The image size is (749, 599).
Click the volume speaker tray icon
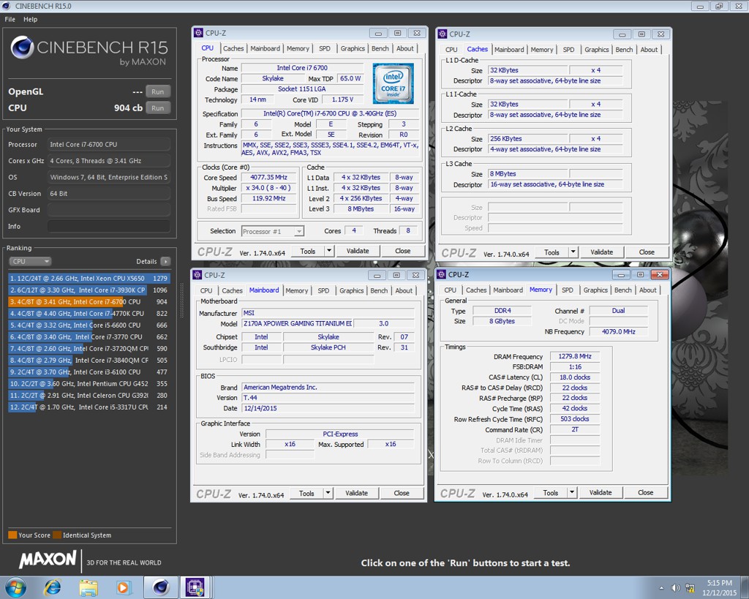click(675, 588)
